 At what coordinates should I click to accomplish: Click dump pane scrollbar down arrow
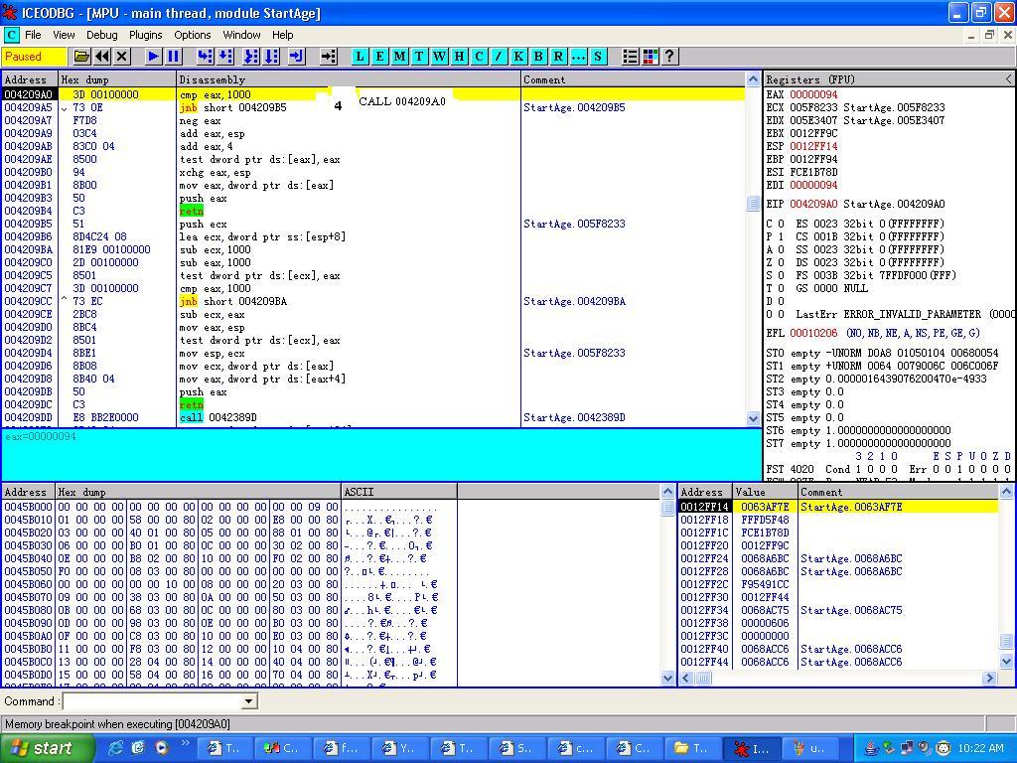pos(668,678)
